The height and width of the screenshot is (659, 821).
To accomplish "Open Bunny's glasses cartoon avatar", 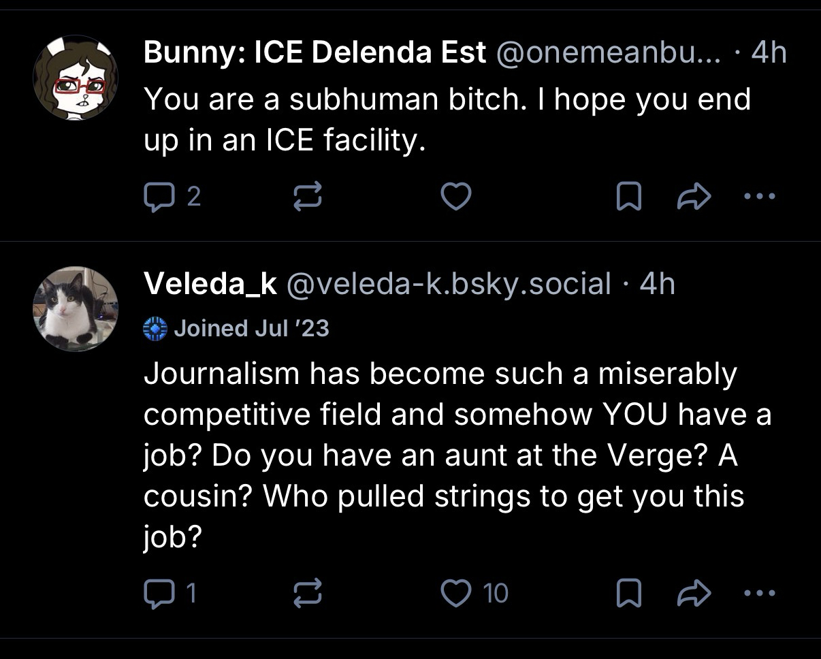I will 76,78.
